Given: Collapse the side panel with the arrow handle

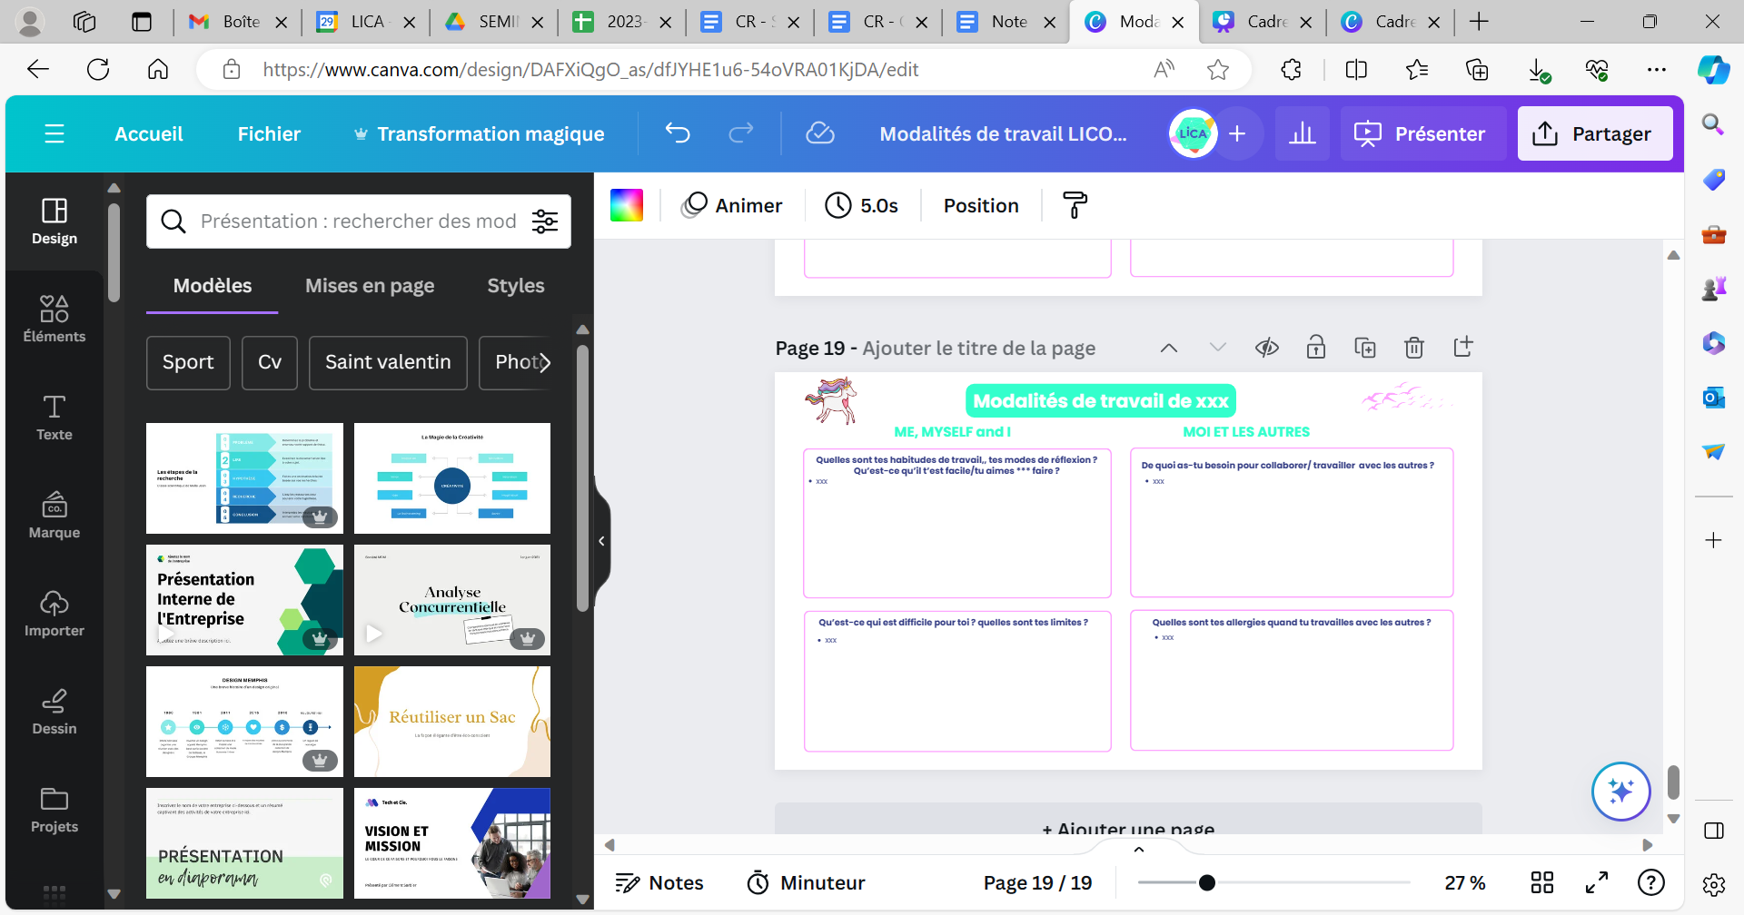Looking at the screenshot, I should 601,541.
